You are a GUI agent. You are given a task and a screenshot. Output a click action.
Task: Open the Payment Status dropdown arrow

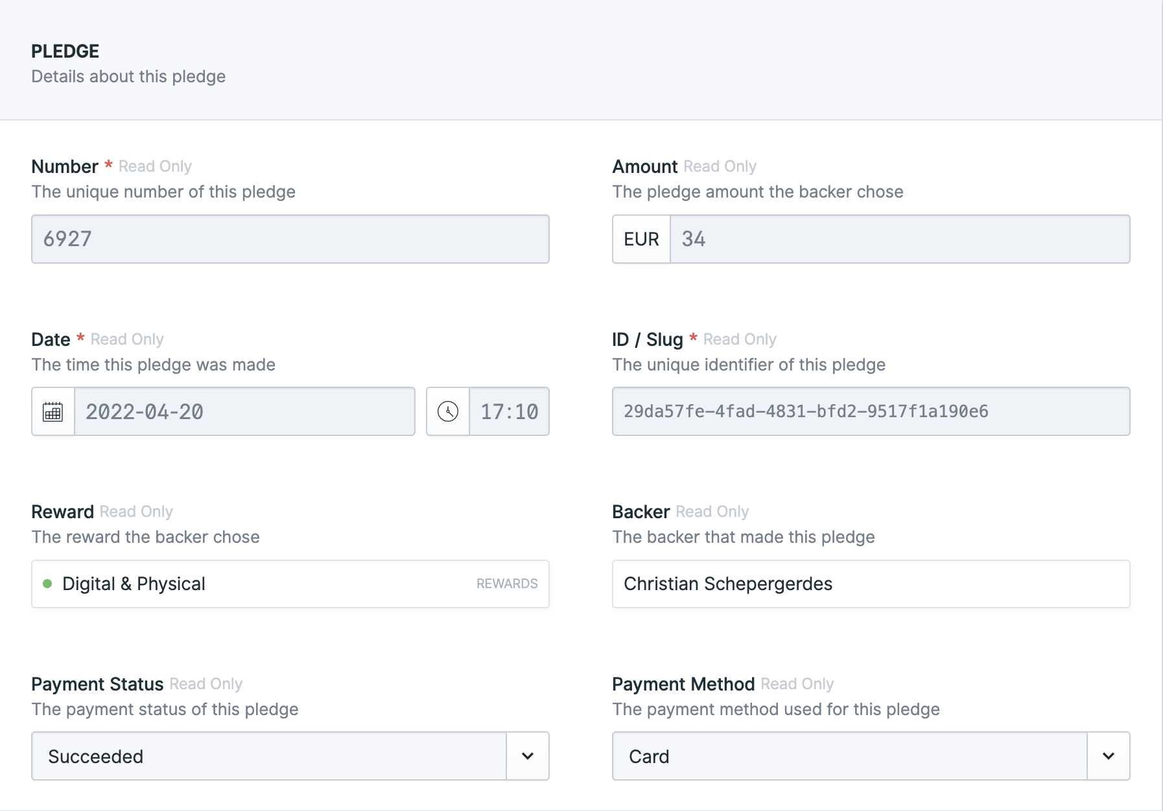point(528,756)
